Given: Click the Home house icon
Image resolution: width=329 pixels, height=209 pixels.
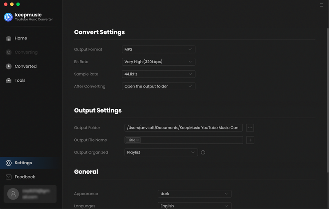Looking at the screenshot, I should (x=9, y=38).
